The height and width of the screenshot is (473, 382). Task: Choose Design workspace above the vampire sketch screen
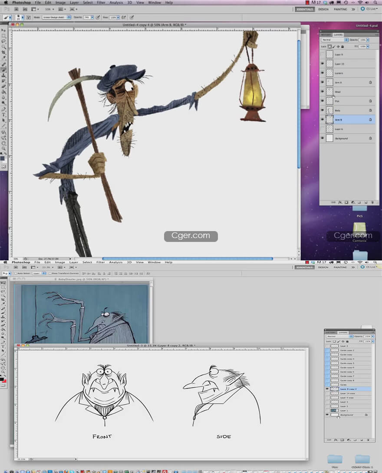[323, 267]
